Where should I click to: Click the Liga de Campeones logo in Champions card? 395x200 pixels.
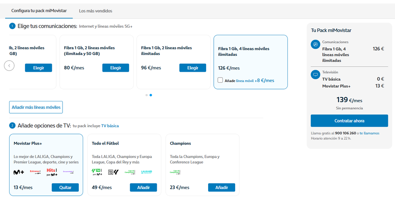coord(175,172)
